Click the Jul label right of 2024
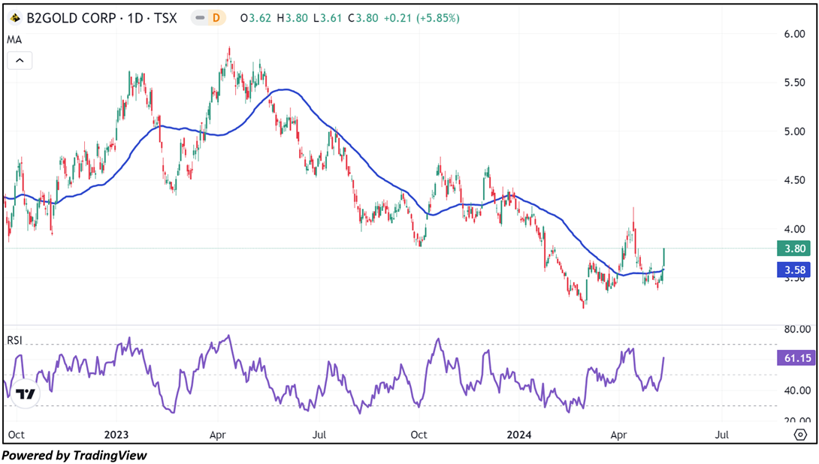 722,435
